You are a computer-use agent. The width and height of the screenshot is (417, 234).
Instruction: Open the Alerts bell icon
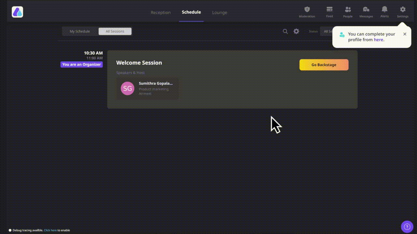click(x=384, y=9)
